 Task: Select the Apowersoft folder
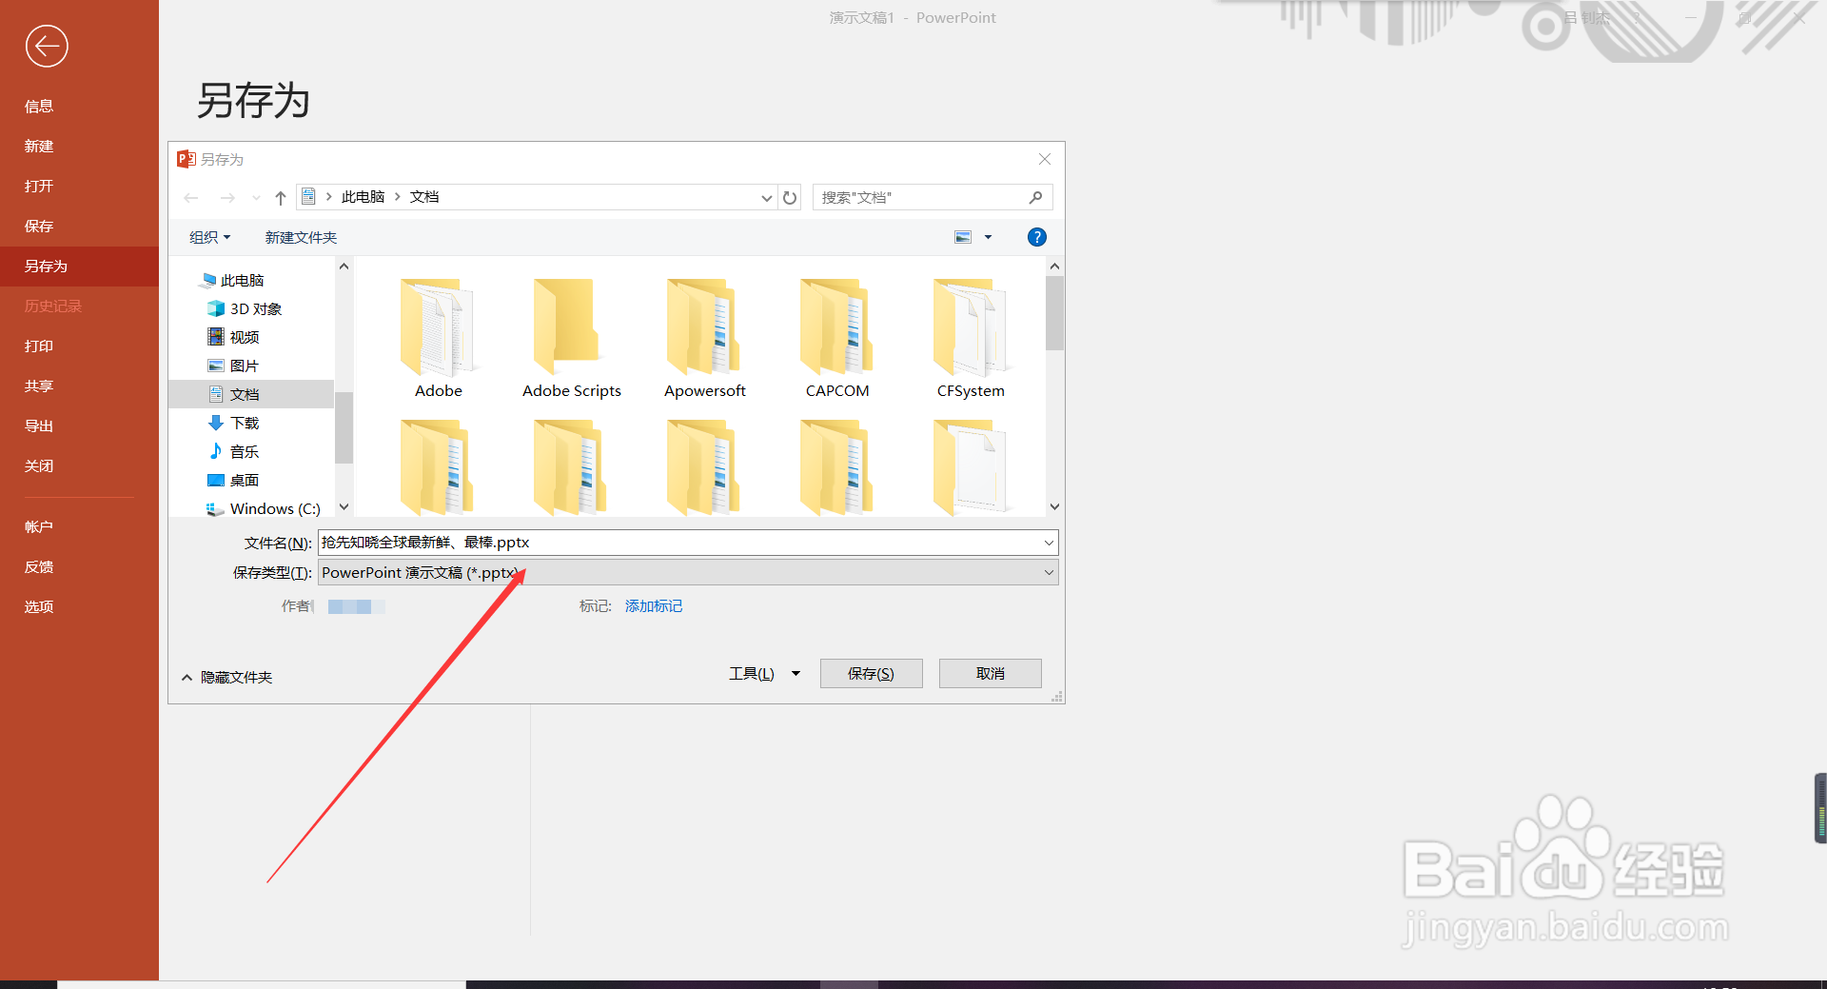pyautogui.click(x=704, y=338)
